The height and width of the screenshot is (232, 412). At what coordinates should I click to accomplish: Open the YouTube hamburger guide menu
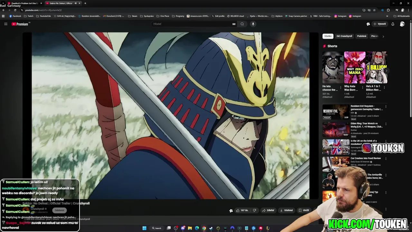click(x=5, y=24)
